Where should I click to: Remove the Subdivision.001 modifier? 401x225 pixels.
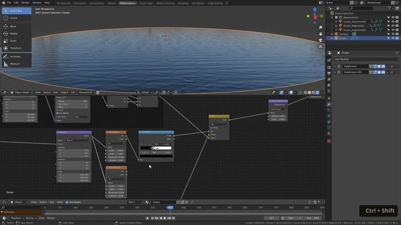click(x=392, y=72)
